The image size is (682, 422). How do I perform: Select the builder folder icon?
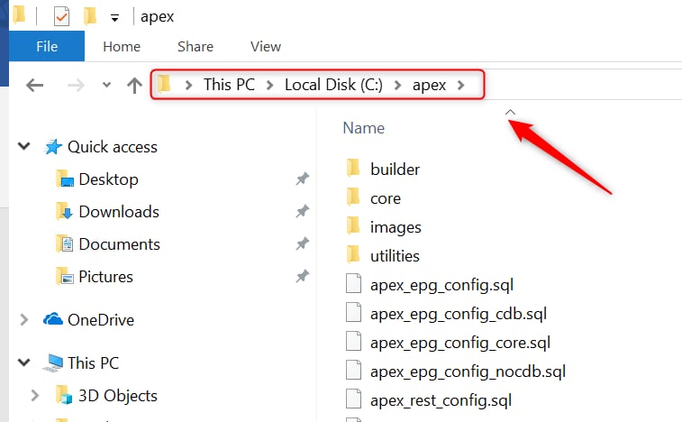pos(353,169)
